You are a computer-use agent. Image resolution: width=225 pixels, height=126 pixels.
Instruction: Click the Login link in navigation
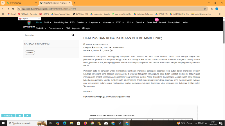coord(86,28)
